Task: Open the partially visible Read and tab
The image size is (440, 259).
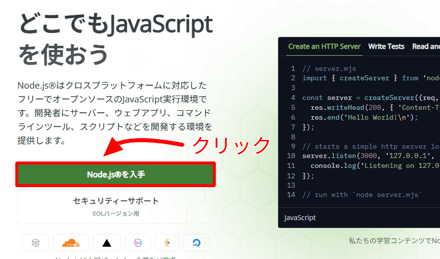Action: (x=426, y=46)
